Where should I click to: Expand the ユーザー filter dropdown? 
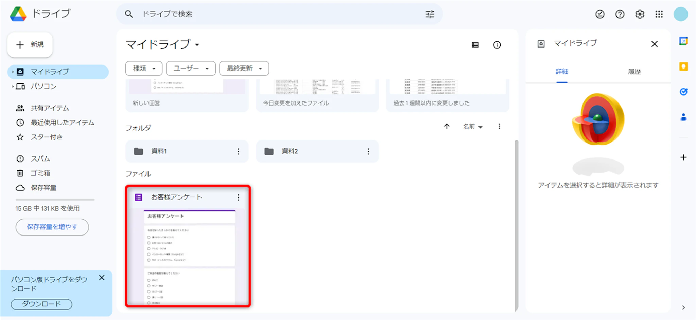pyautogui.click(x=191, y=68)
